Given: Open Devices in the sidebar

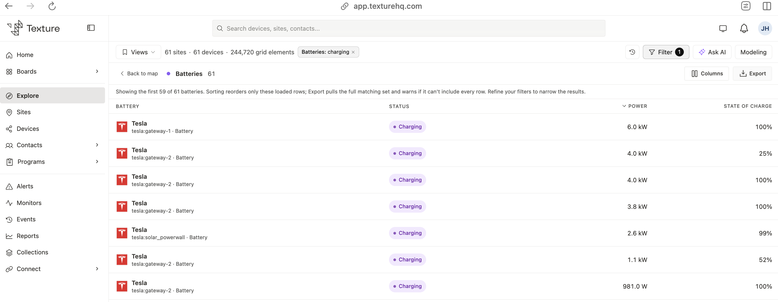Looking at the screenshot, I should tap(53, 129).
